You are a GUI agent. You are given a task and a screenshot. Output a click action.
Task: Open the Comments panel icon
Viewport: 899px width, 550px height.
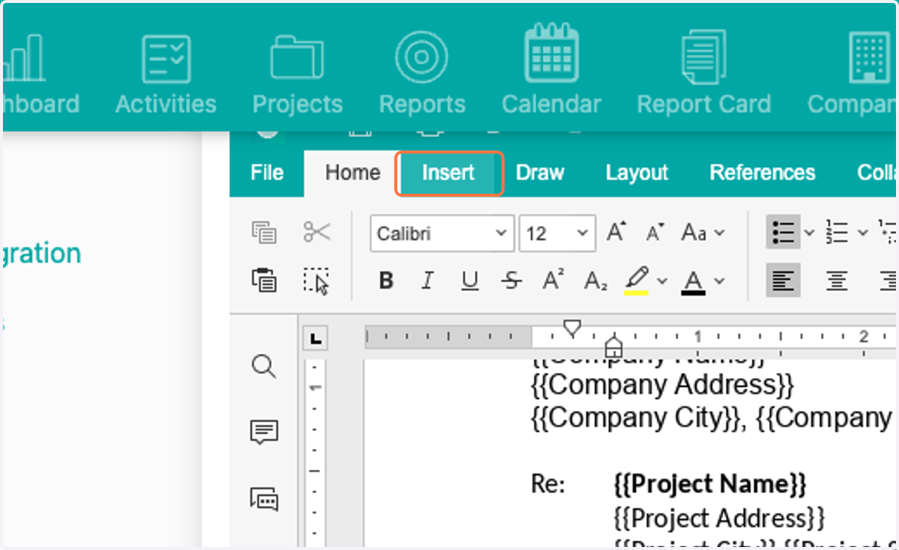[264, 433]
